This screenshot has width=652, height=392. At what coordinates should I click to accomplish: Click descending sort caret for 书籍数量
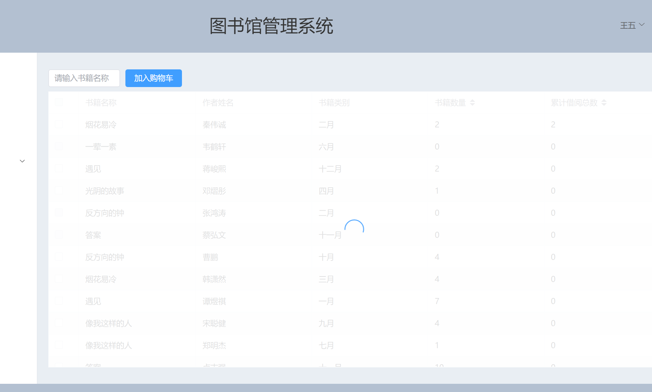pos(472,104)
